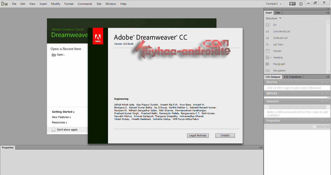The height and width of the screenshot is (175, 331).
Task: Select the CSS Designer tab
Action: click(273, 77)
